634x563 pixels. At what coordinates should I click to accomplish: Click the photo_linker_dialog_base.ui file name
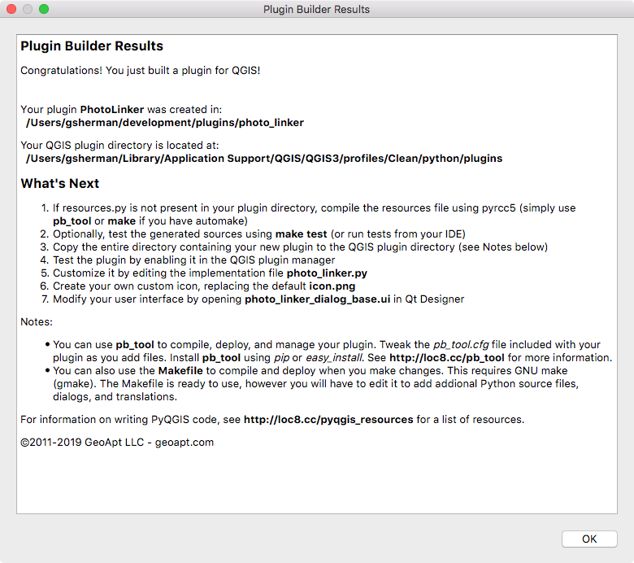point(317,299)
